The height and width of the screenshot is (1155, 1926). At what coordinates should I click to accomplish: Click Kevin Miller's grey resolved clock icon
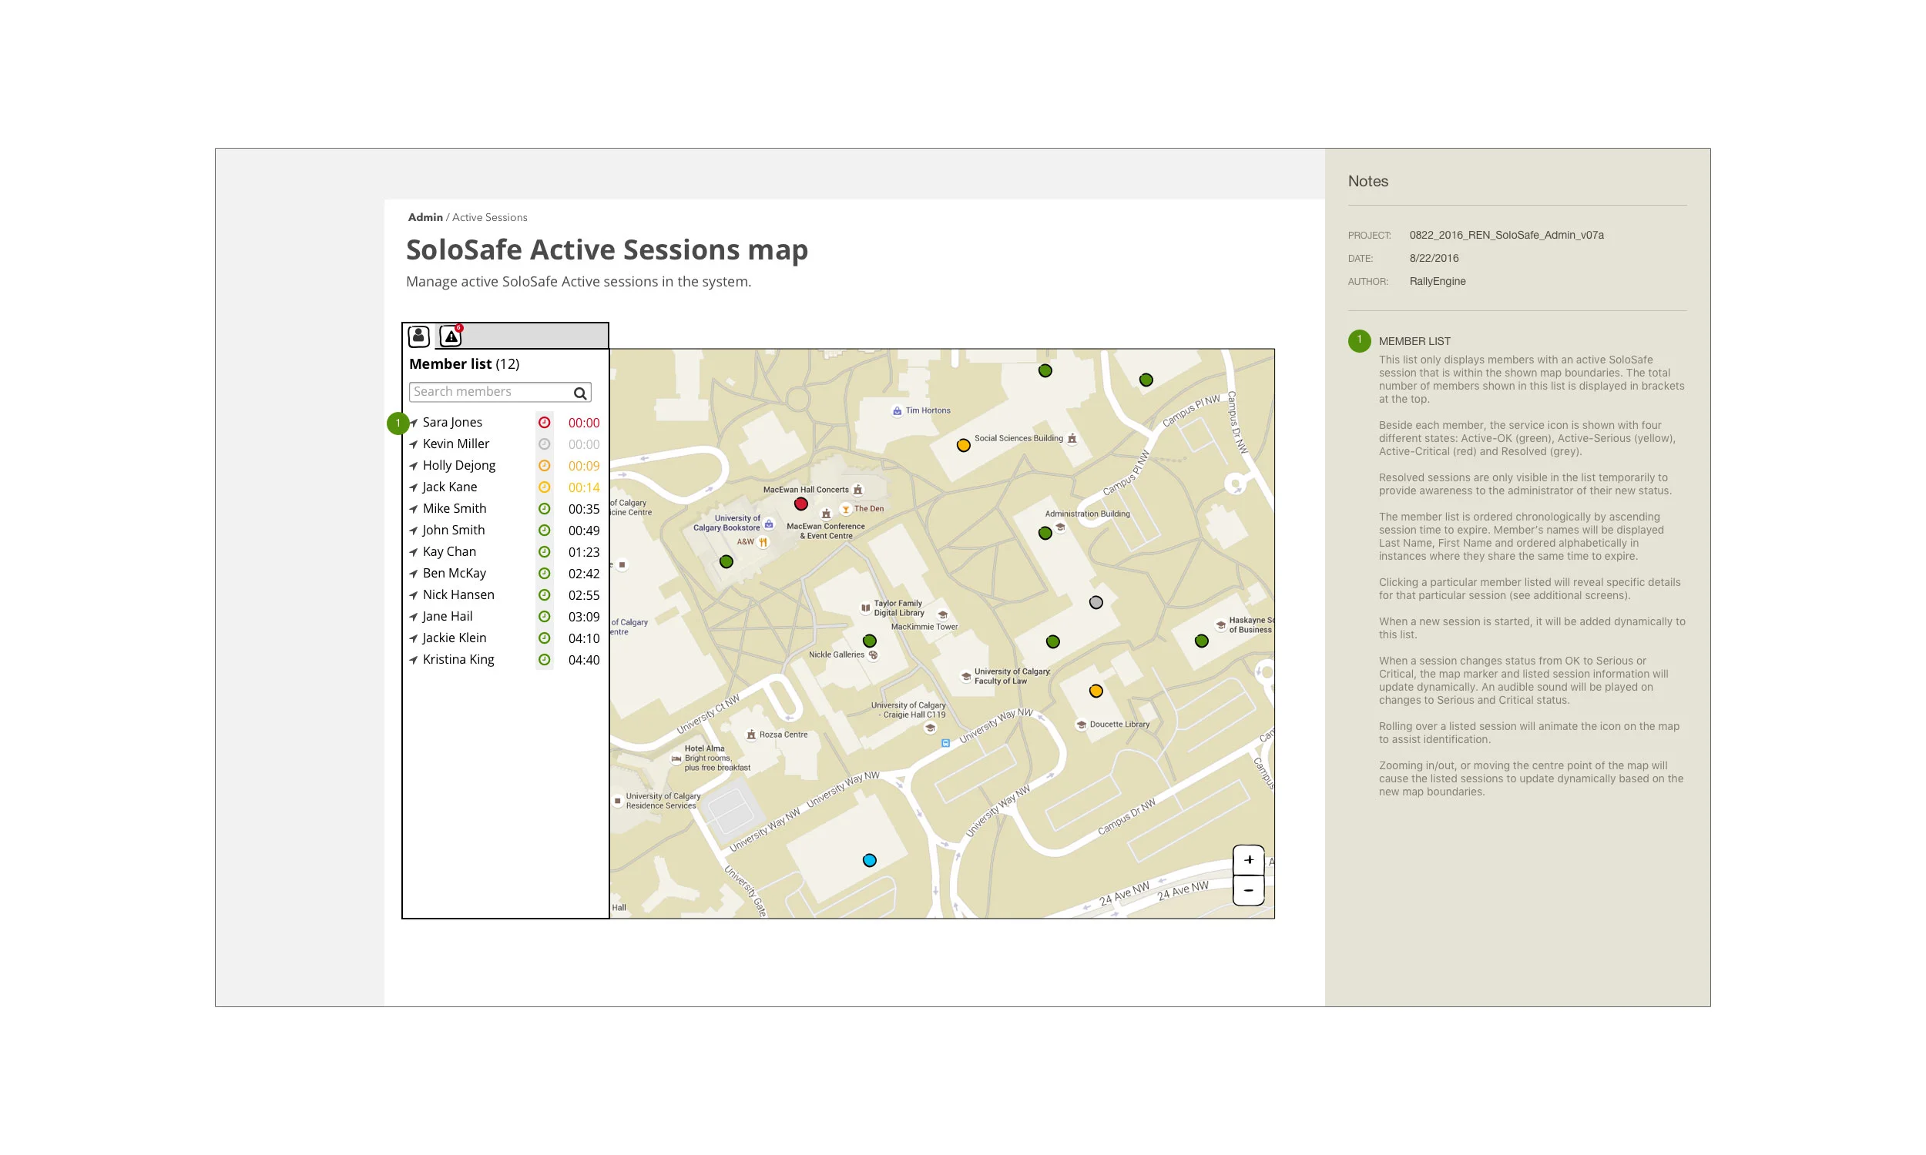coord(544,444)
